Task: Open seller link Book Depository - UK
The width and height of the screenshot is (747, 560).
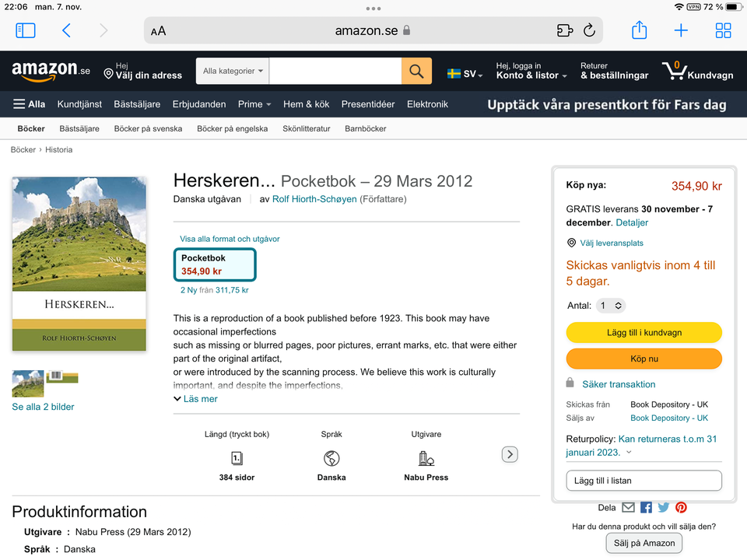Action: (x=669, y=418)
